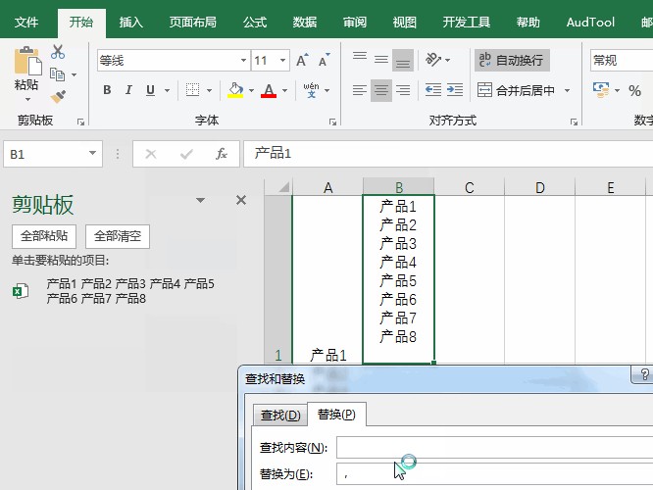Open the font name dropdown 等线
Image resolution: width=653 pixels, height=490 pixels.
click(x=239, y=61)
